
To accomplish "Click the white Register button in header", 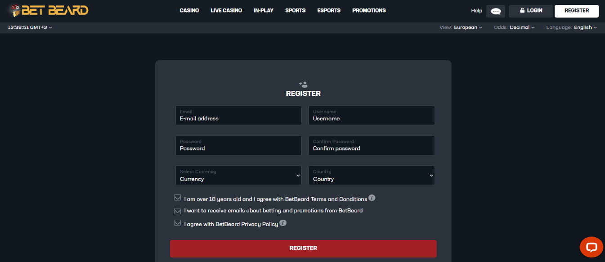I will tap(577, 11).
